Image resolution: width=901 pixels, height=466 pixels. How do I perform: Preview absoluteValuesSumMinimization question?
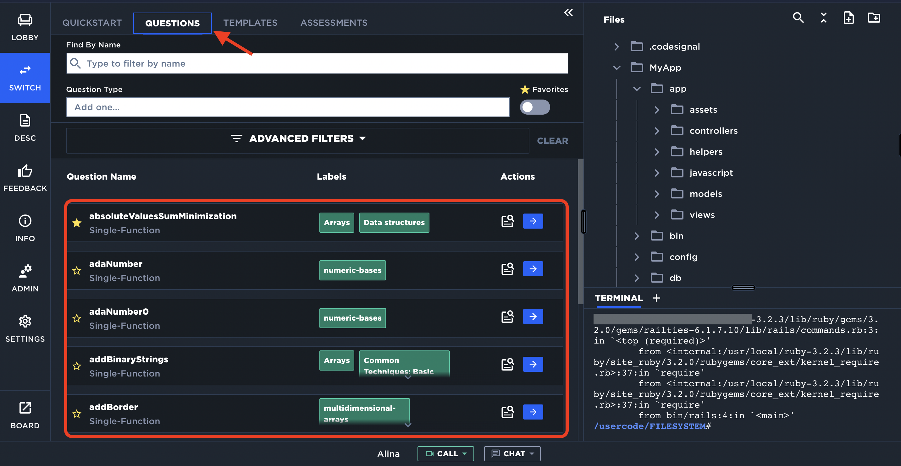coord(507,221)
